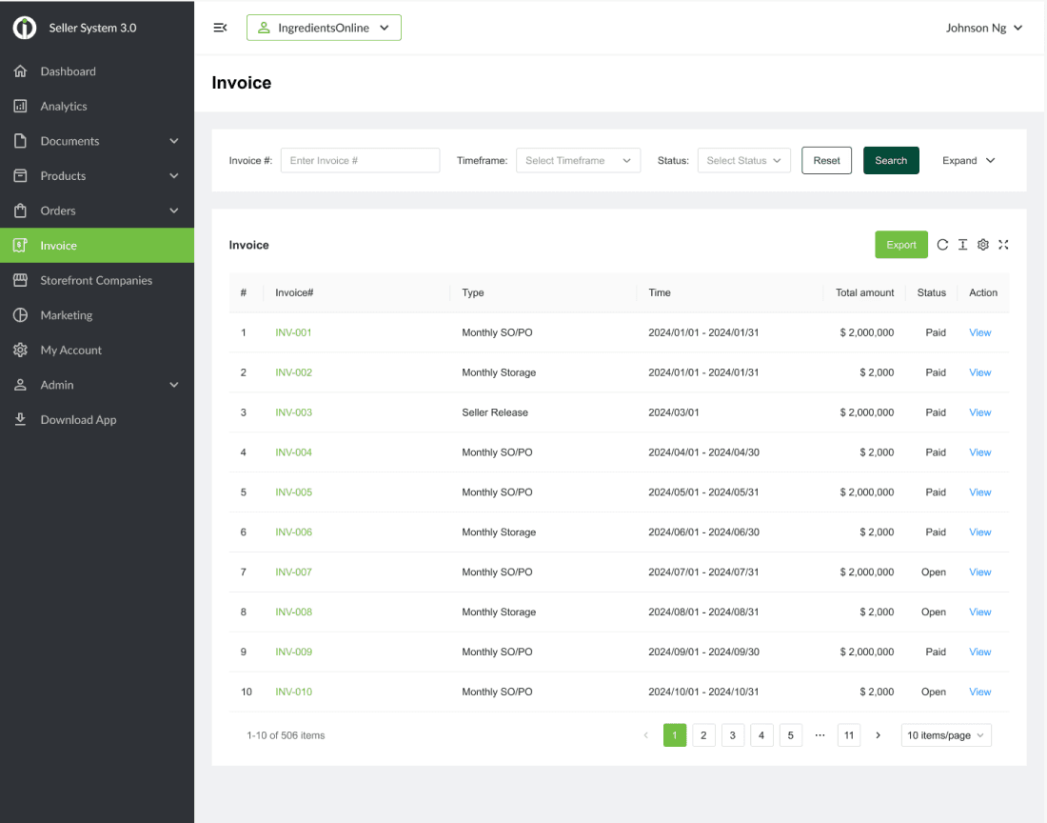Open the Select Status dropdown
This screenshot has width=1047, height=823.
744,160
